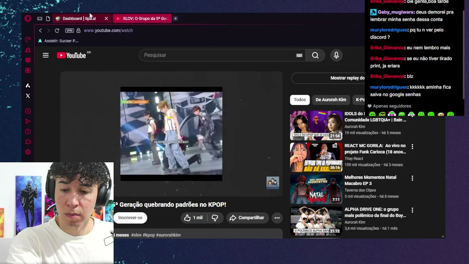
Task: Click Apenas seguidores label in chat
Action: click(x=392, y=106)
